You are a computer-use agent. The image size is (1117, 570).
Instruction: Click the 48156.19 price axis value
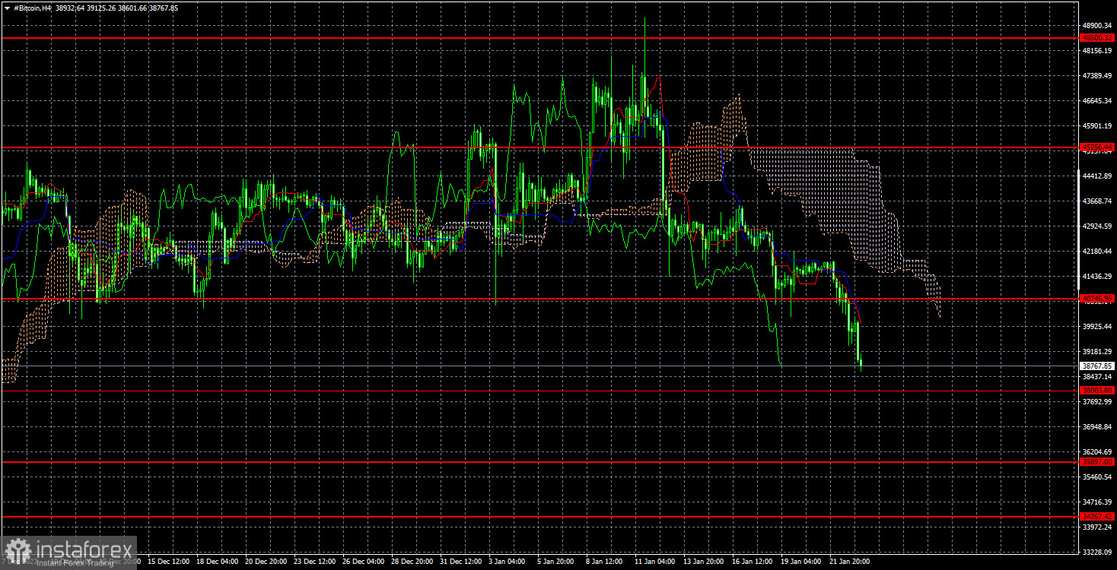pos(1097,51)
